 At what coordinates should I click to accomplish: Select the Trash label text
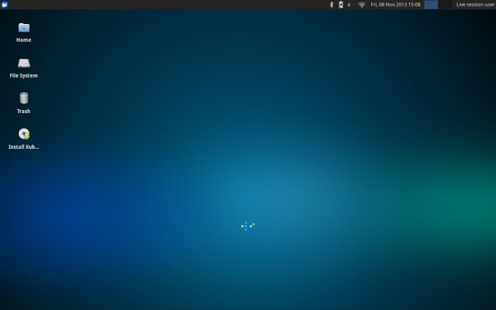pos(24,112)
